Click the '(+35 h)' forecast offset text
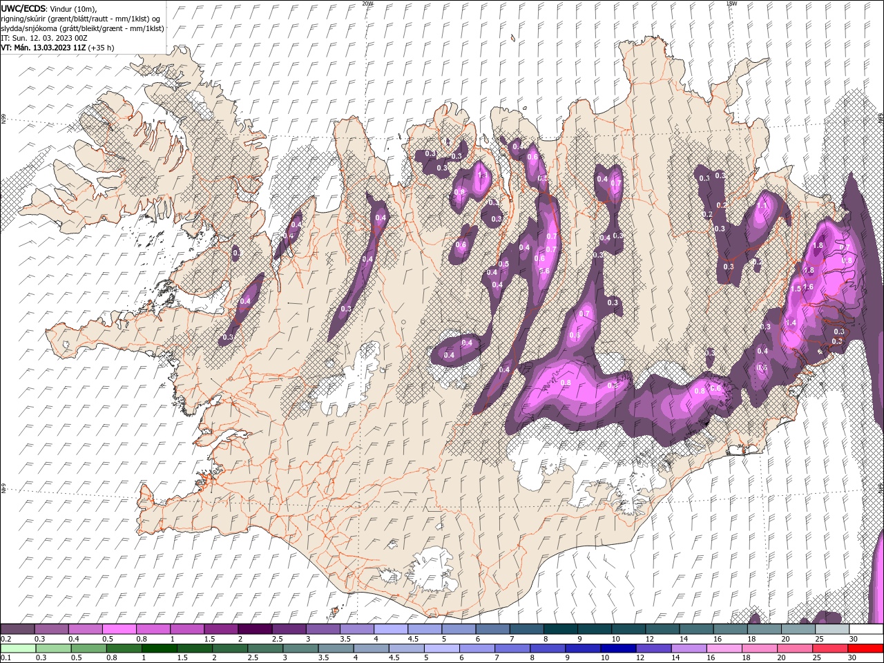This screenshot has height=663, width=884. pyautogui.click(x=102, y=48)
